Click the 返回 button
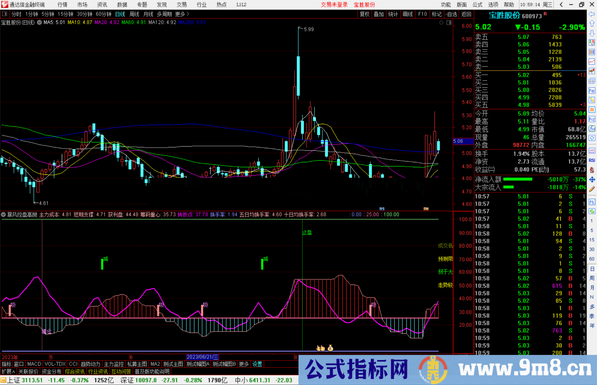Viewport: 597px width, 385px height. [466, 14]
